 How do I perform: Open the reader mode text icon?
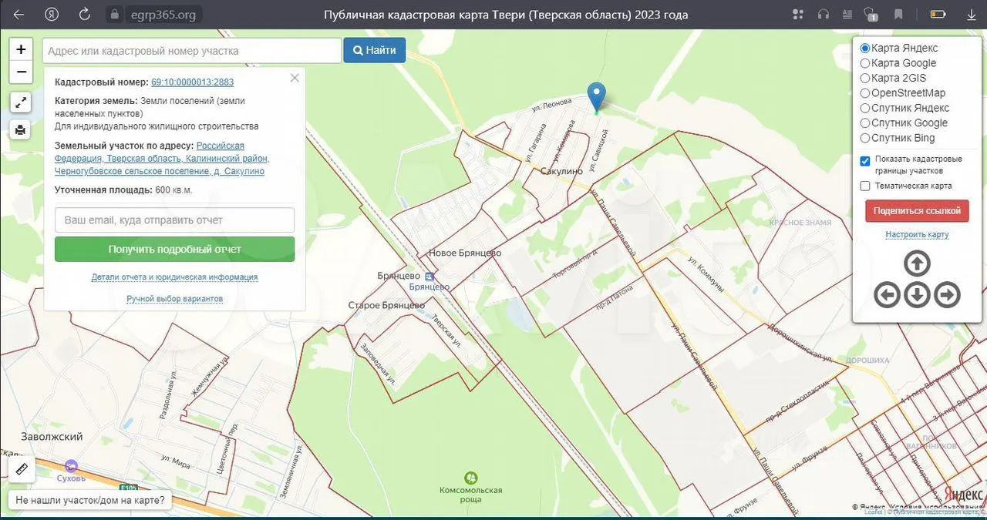tap(848, 15)
